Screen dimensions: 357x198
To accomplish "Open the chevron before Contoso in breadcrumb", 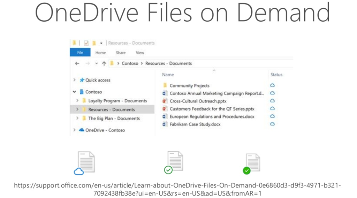I will pos(118,63).
